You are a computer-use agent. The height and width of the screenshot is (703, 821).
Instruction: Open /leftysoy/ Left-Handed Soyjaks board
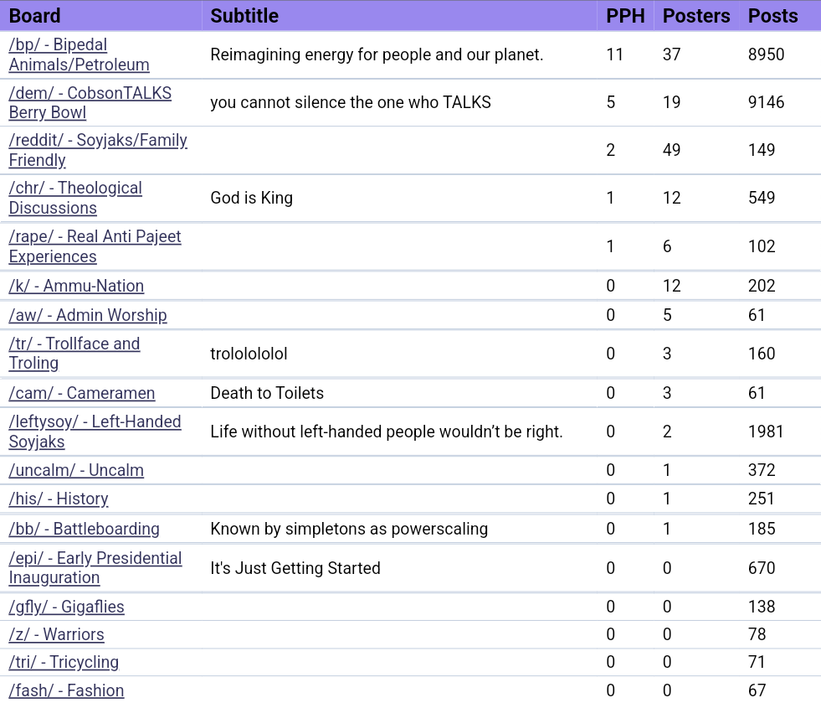pyautogui.click(x=95, y=432)
